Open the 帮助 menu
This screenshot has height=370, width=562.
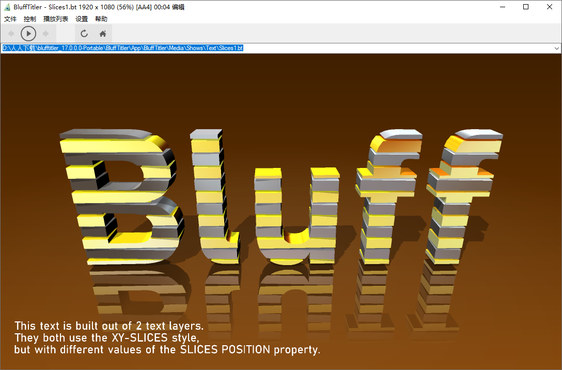[x=100, y=19]
